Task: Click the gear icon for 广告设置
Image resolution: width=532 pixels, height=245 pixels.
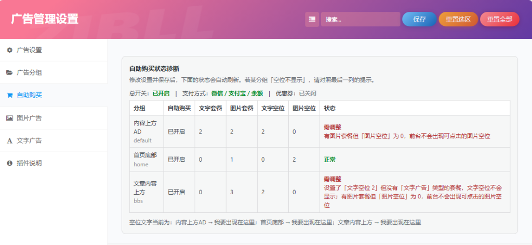Action: [x=9, y=50]
